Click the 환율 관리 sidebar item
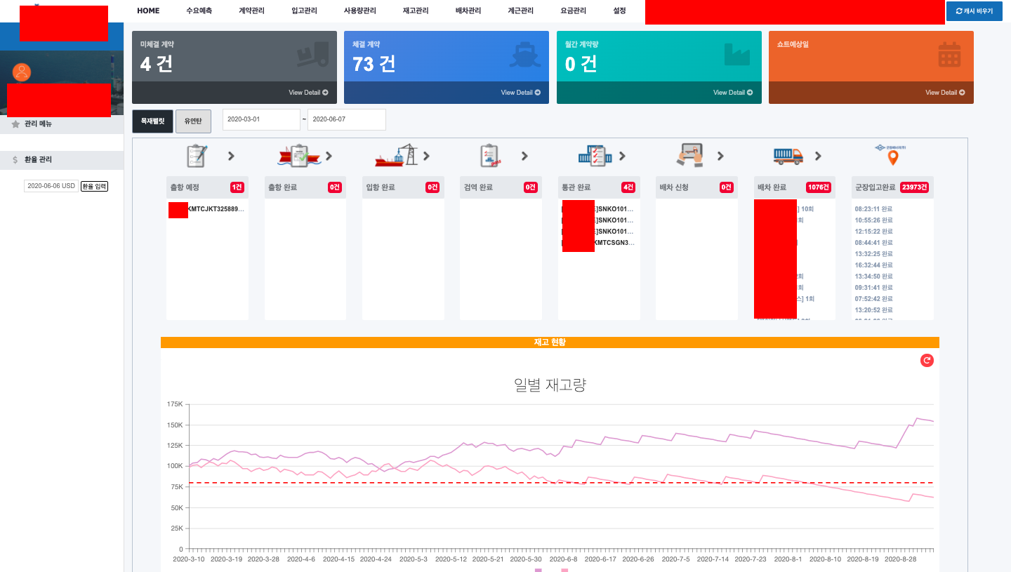Screen dimensions: 1011x572 38,160
